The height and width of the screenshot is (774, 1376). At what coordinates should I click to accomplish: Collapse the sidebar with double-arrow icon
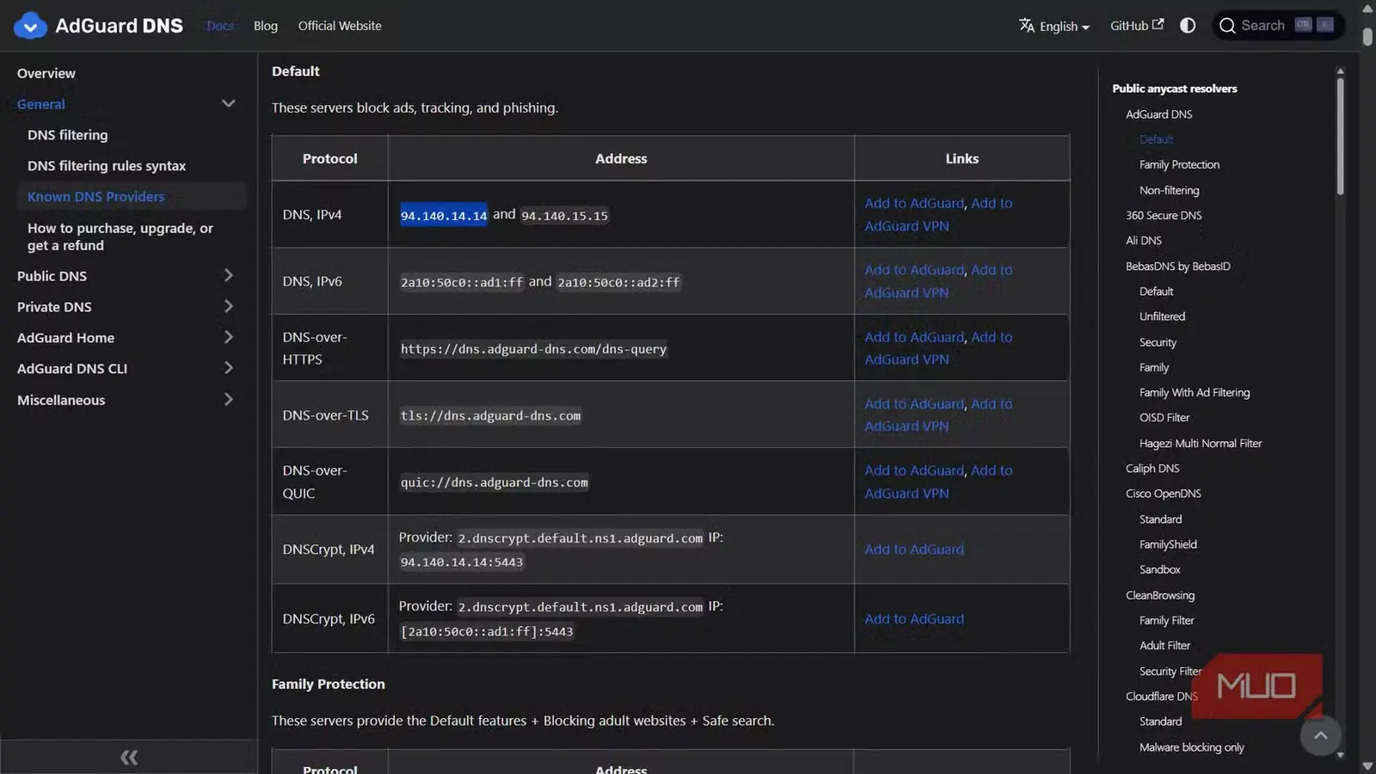coord(129,757)
